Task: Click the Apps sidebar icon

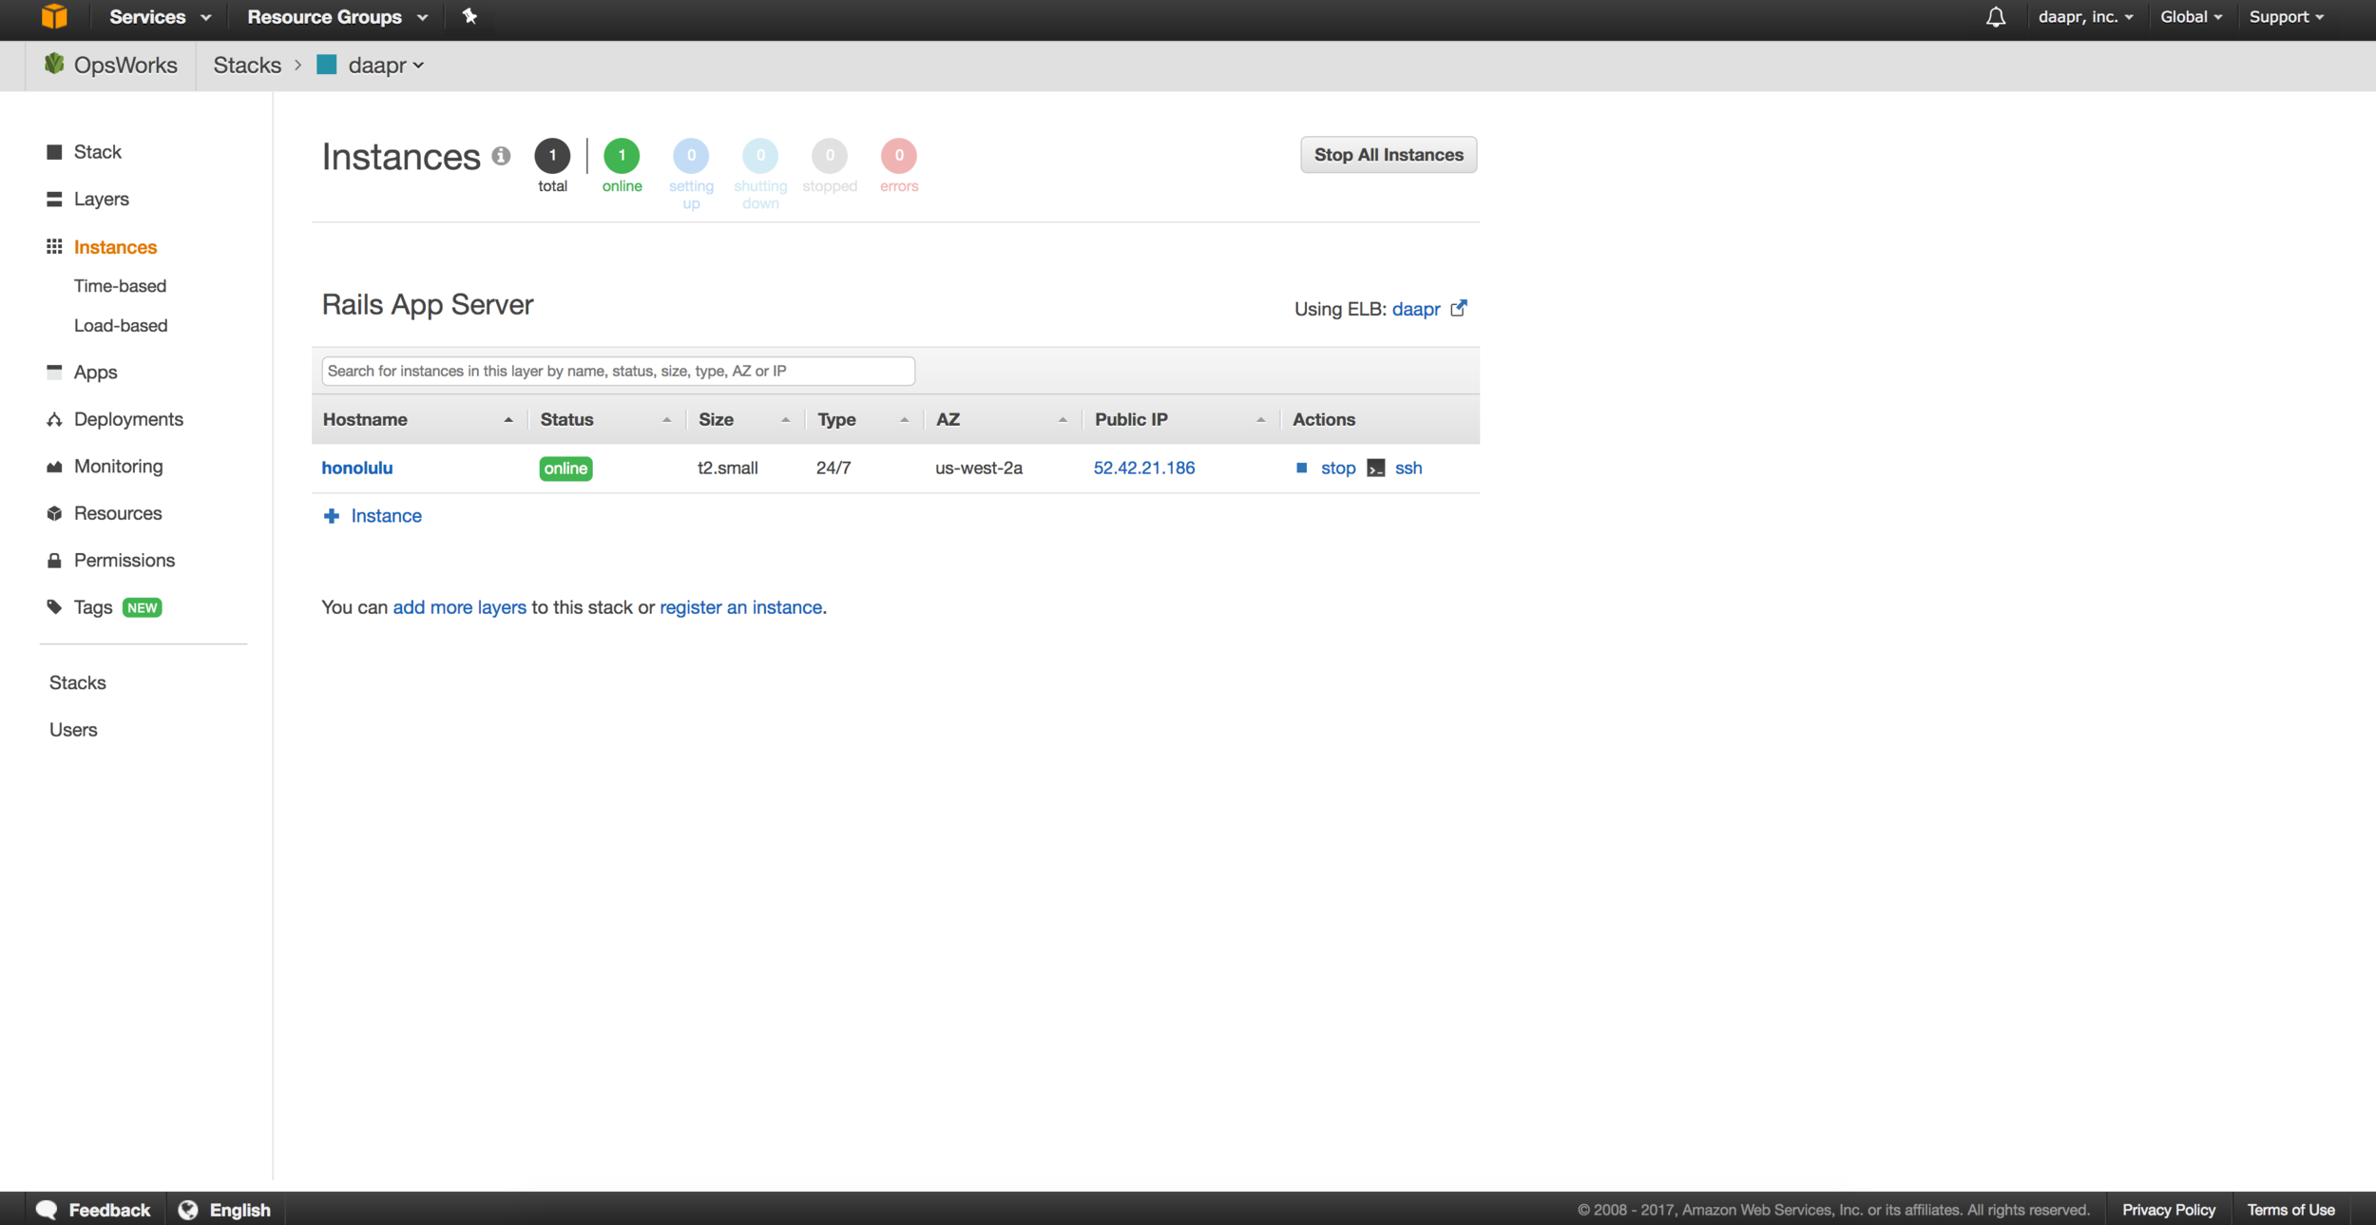Action: click(54, 372)
